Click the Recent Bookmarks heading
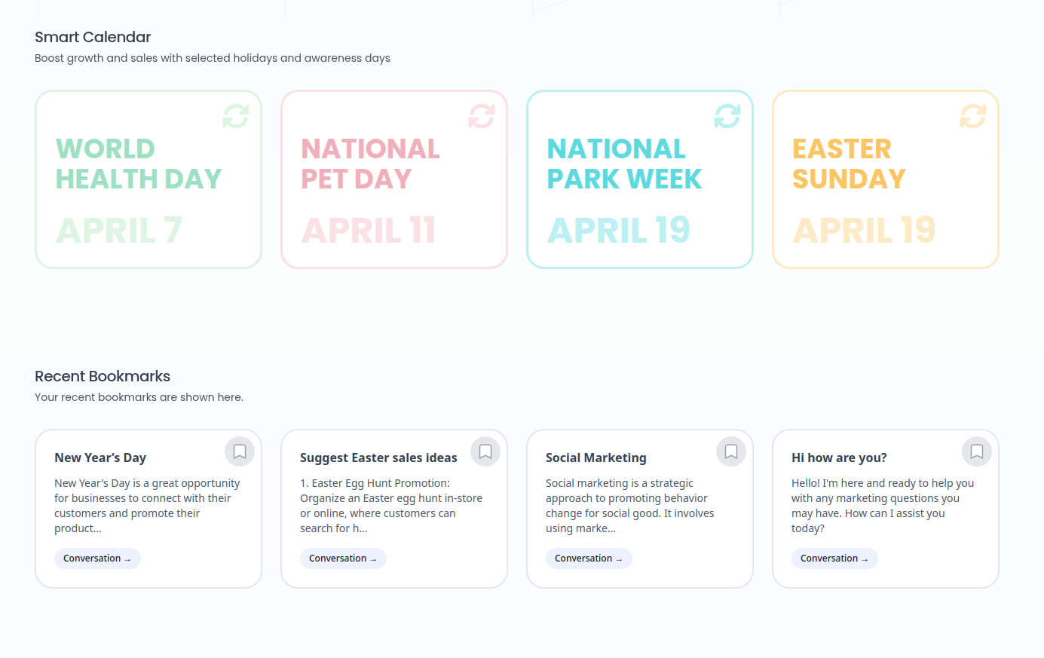1044x658 pixels. tap(103, 376)
